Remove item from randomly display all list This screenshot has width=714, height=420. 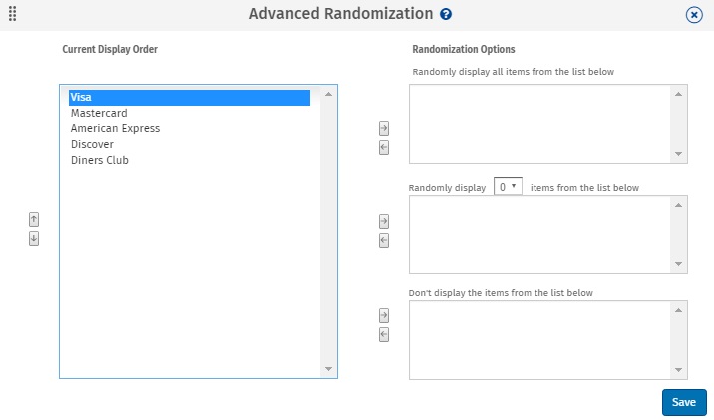384,147
